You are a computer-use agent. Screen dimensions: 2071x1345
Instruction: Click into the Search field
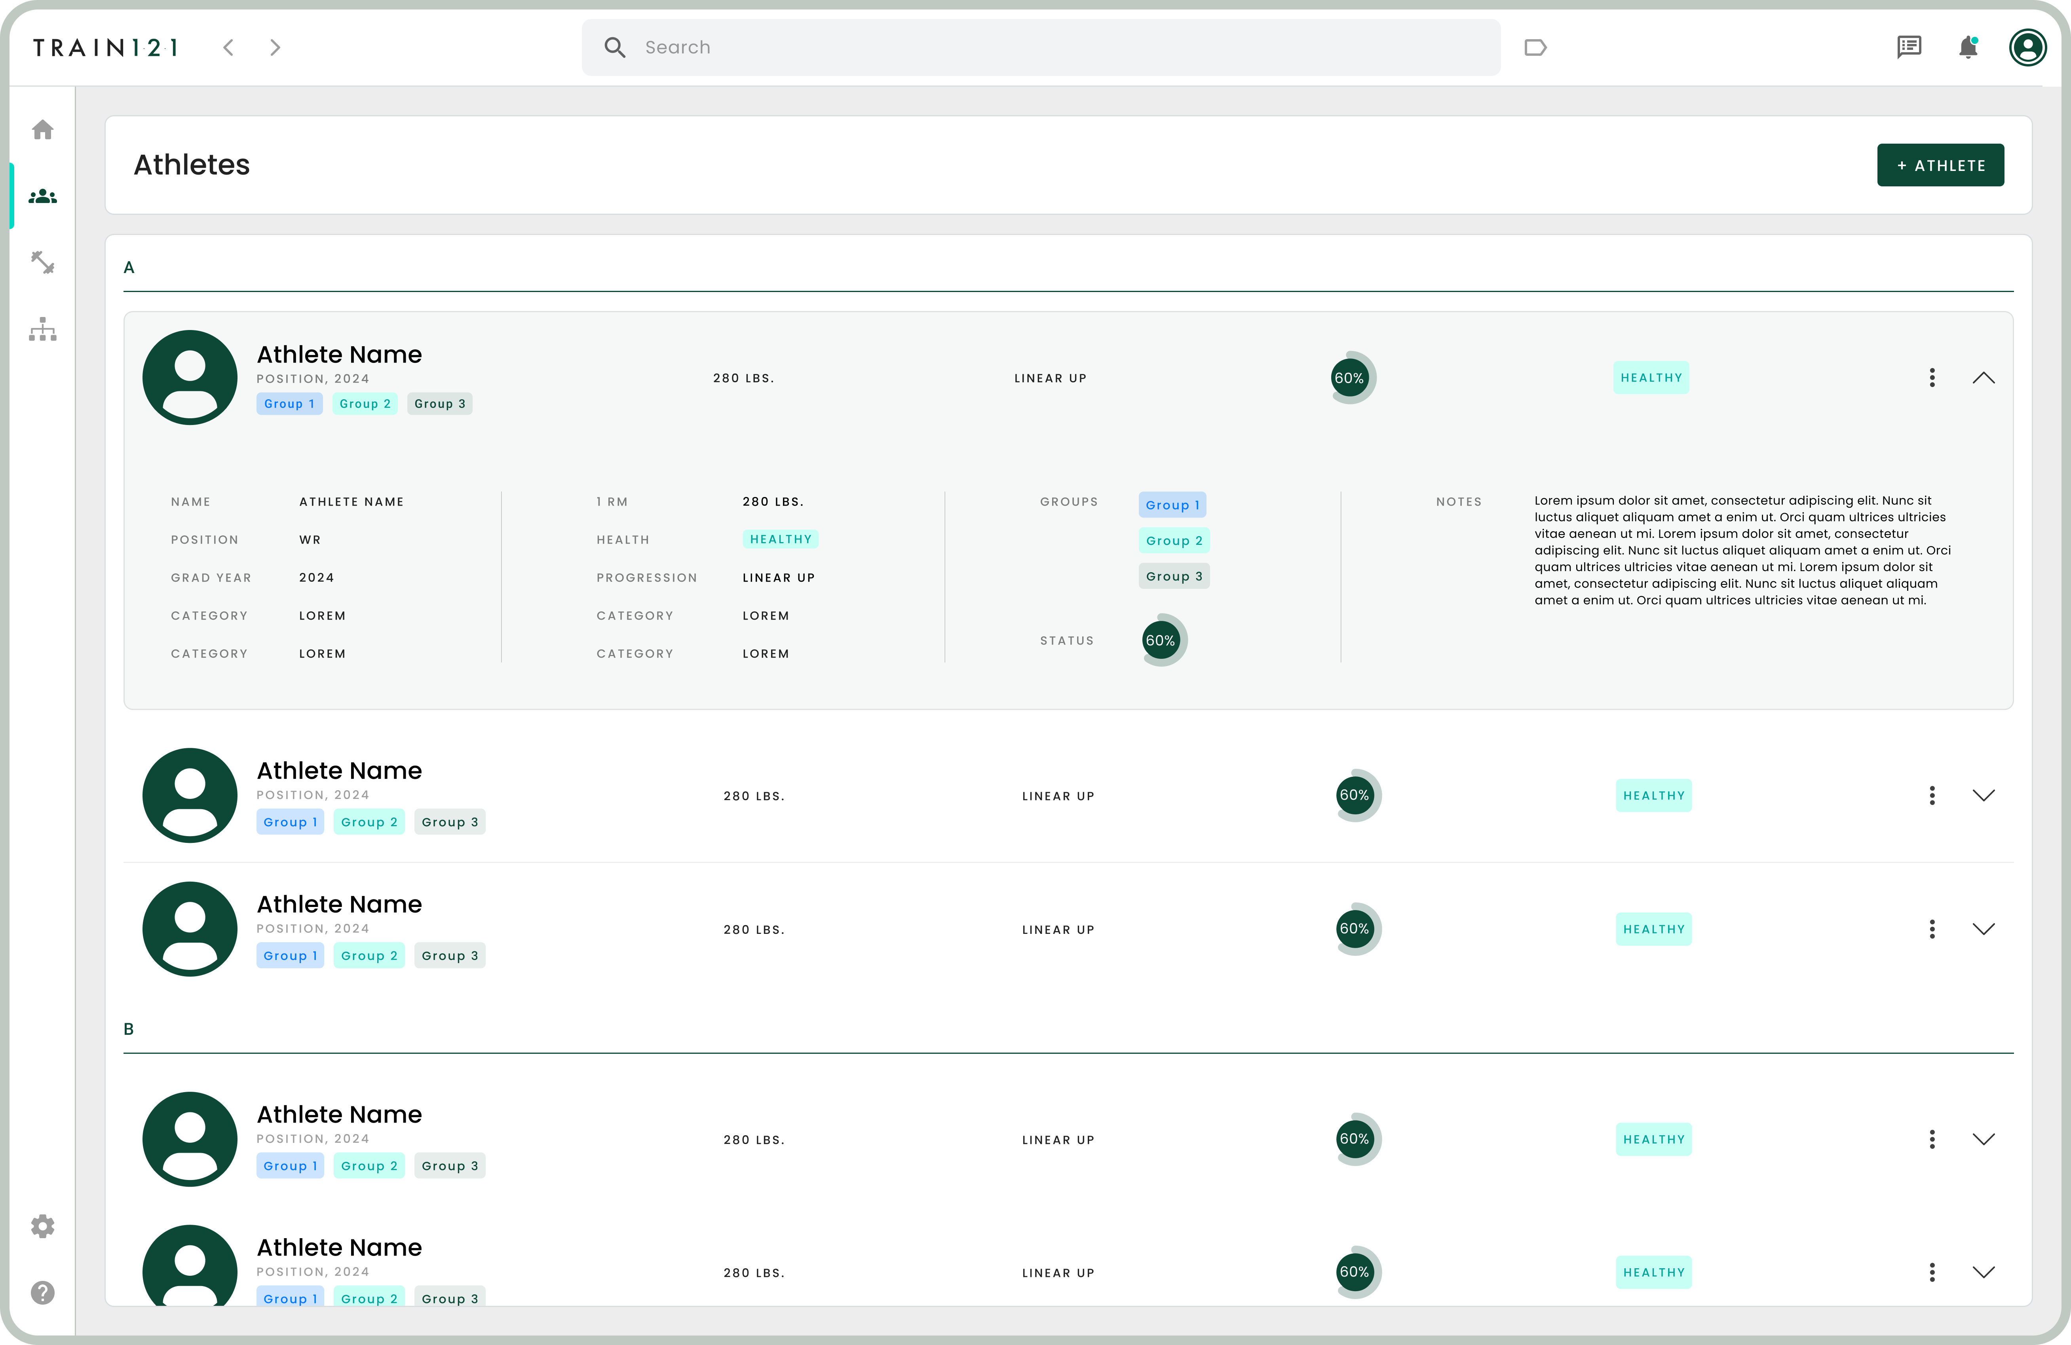(x=1044, y=48)
